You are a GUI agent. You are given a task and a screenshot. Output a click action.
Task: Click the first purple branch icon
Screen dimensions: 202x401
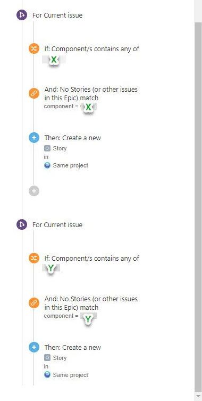click(22, 15)
